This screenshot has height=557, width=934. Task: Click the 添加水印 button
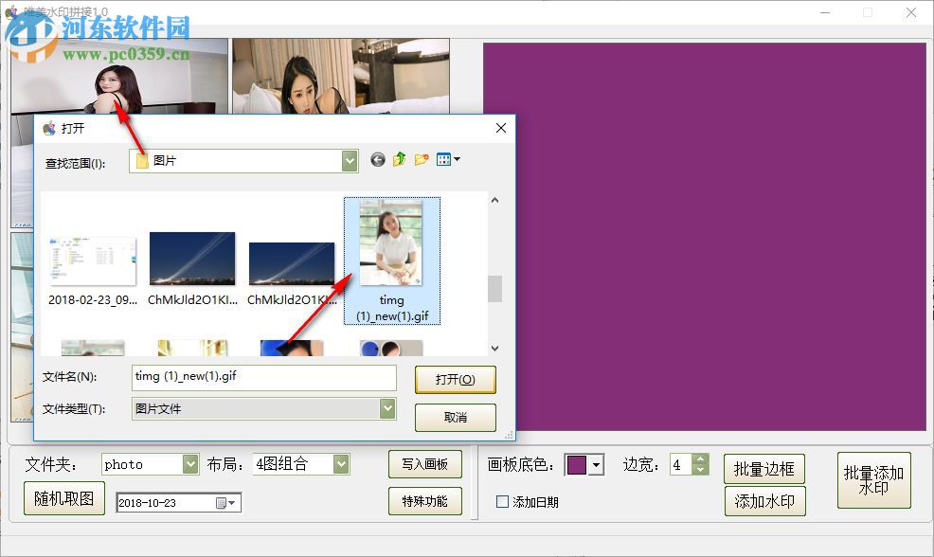764,501
